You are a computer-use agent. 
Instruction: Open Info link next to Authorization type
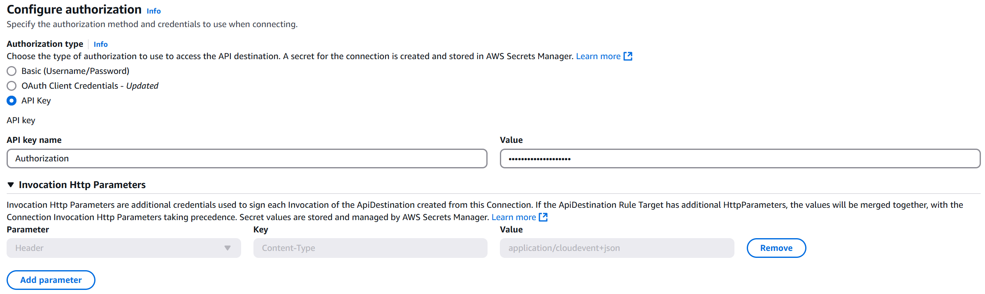100,44
